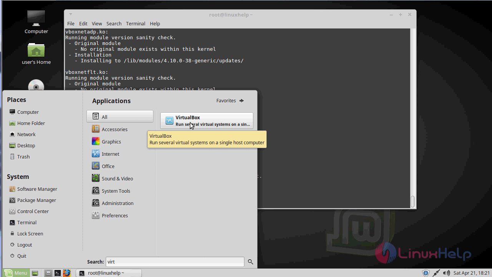
Task: Open Software Manager
Action: click(33, 189)
